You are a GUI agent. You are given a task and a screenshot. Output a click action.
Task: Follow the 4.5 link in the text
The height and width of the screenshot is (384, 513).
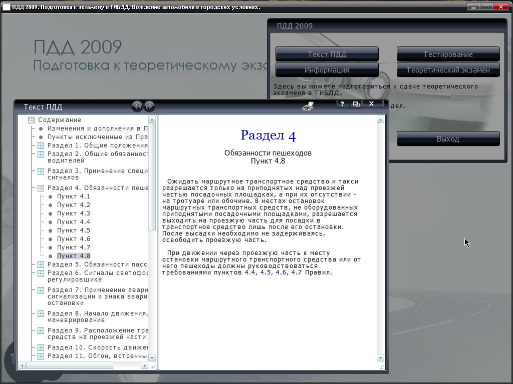(266, 272)
